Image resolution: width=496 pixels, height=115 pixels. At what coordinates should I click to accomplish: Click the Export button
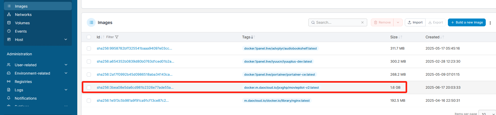[x=436, y=22]
